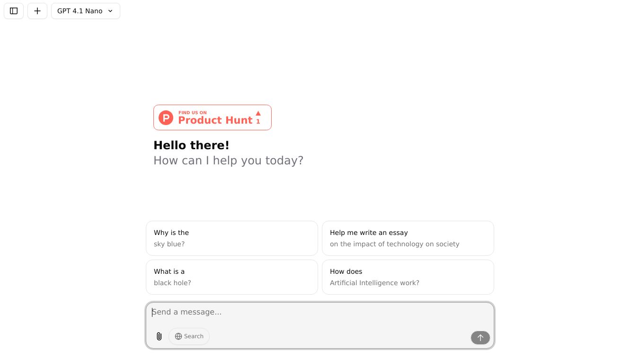Click "How can I help you today?" text
Screen dimensions: 640x360
point(228,161)
